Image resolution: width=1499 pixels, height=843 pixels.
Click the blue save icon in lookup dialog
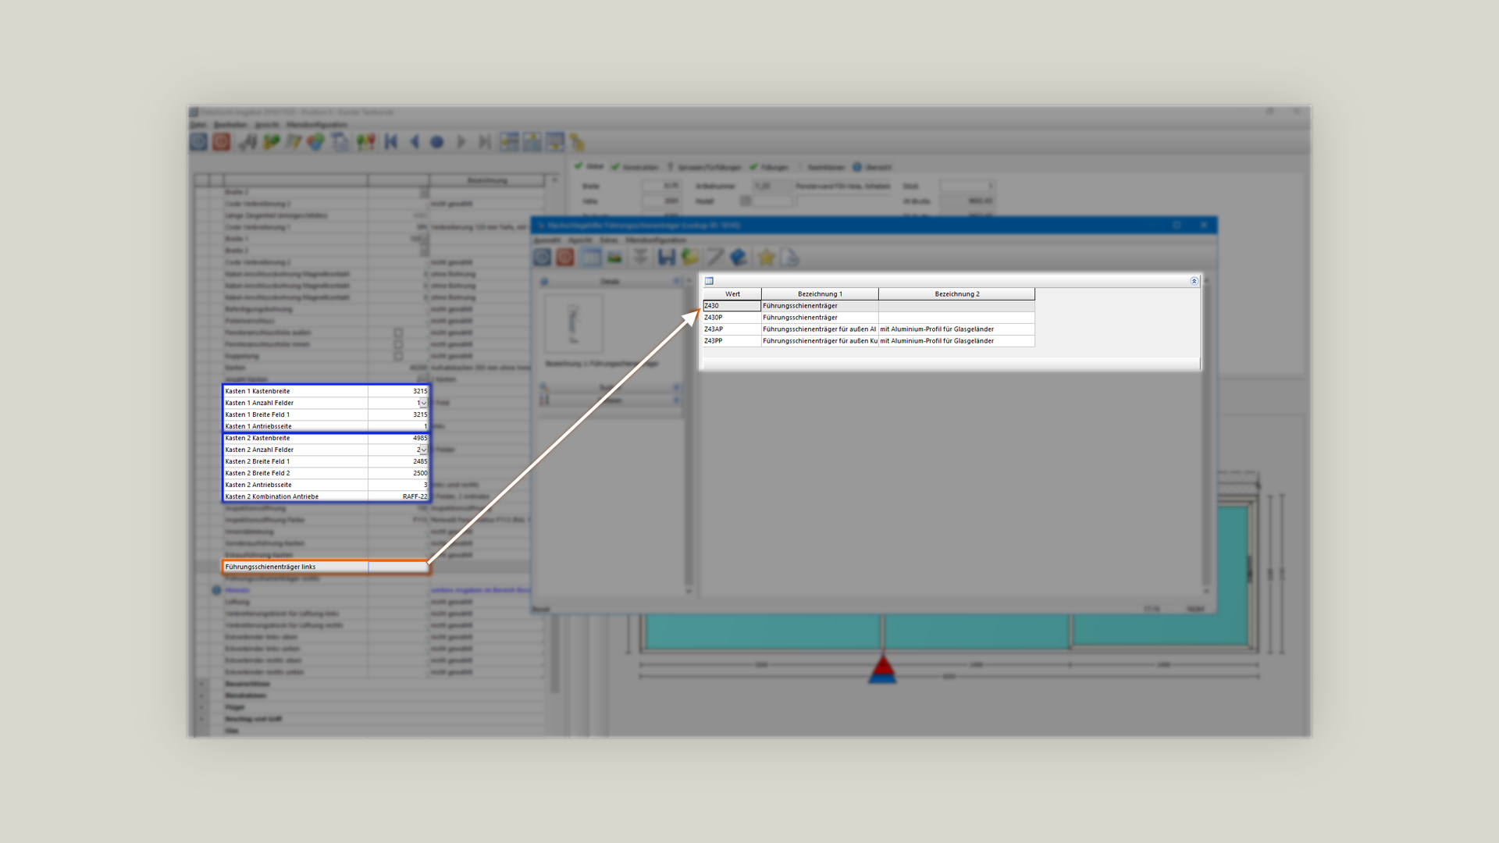666,257
